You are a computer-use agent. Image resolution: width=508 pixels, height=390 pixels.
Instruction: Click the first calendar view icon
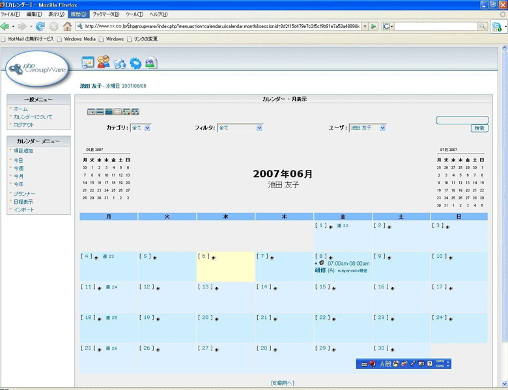point(91,112)
